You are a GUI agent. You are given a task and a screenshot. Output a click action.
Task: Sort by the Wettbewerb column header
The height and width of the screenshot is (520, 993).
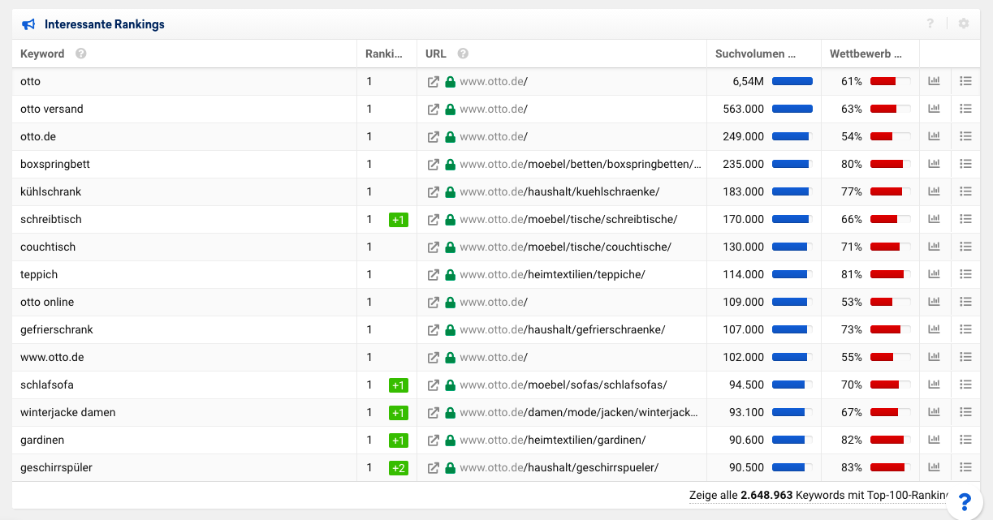click(x=866, y=54)
